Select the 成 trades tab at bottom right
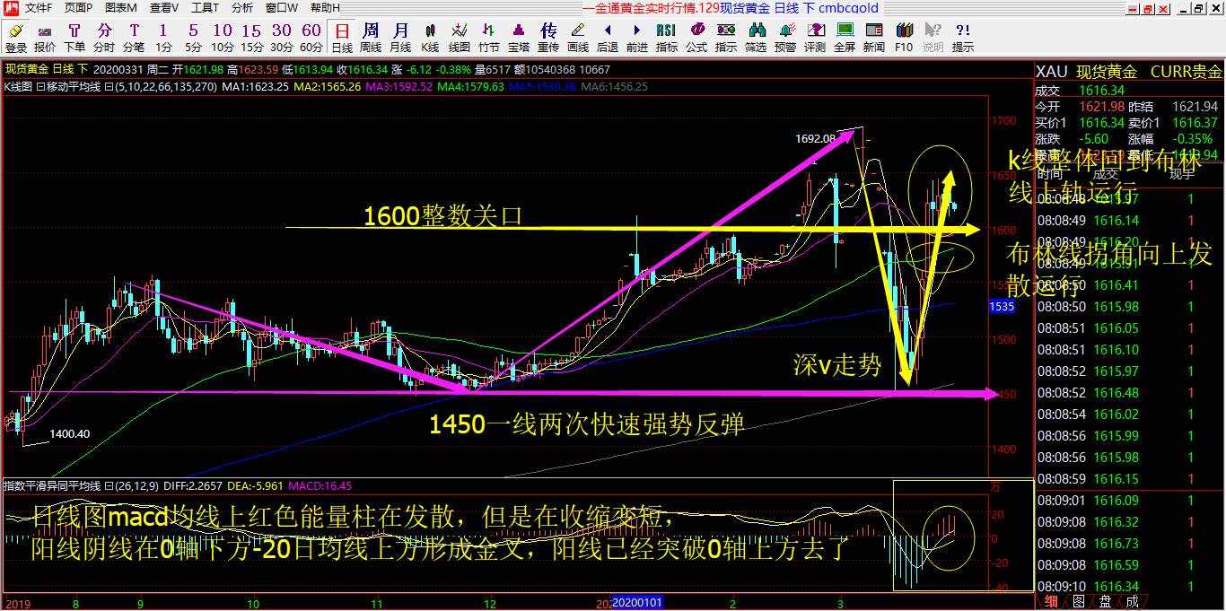This screenshot has height=611, width=1226. [1132, 601]
